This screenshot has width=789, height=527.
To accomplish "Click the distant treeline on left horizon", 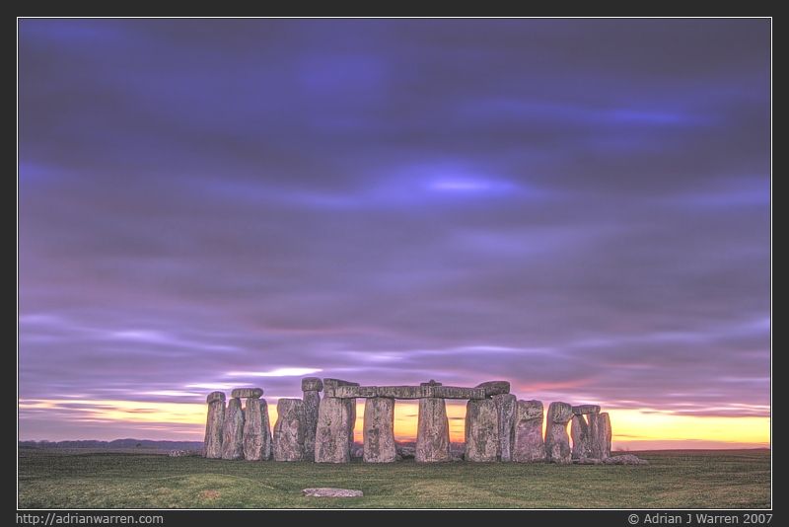I will pos(99,444).
